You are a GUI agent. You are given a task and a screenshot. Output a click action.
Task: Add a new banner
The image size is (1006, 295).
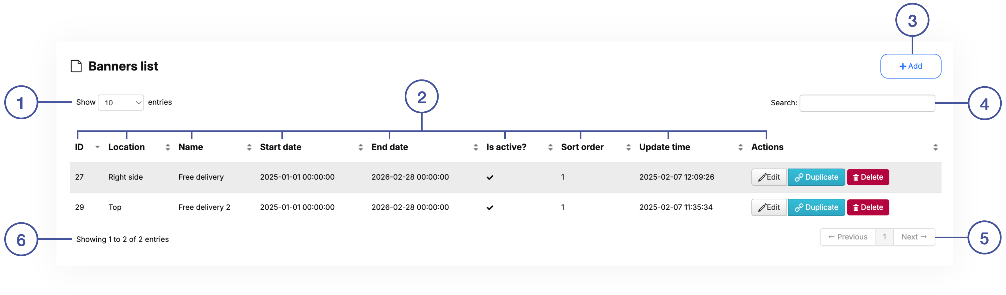coord(910,66)
